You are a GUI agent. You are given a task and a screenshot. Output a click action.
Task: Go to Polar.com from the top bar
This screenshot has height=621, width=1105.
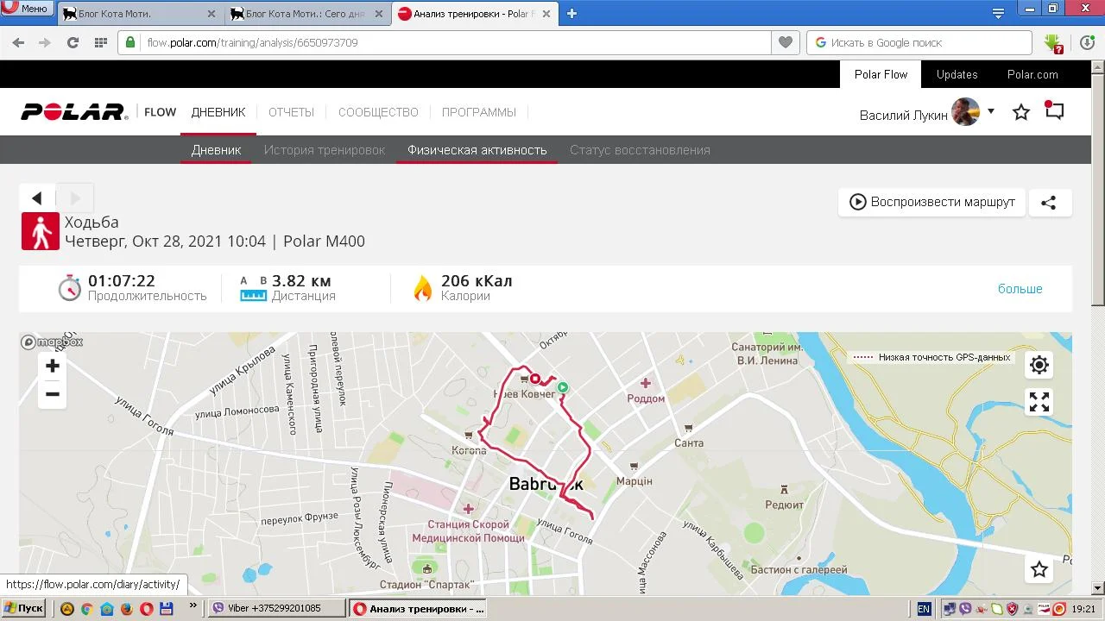click(1032, 74)
